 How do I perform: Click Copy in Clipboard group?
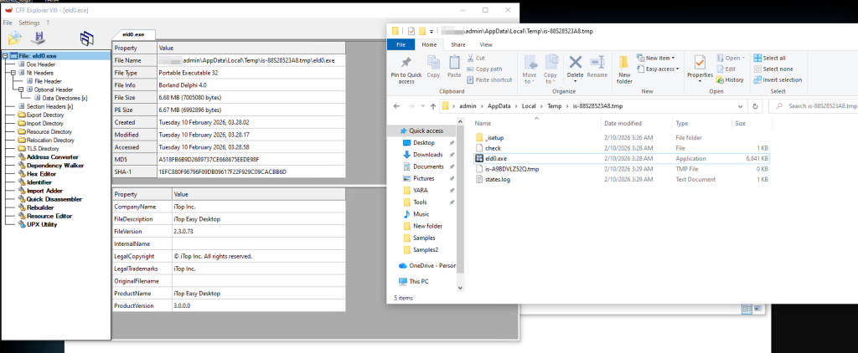[x=433, y=67]
